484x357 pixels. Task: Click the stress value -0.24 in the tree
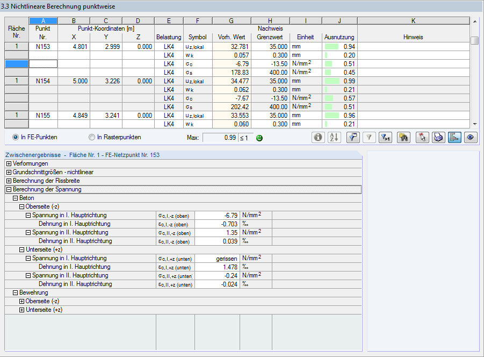click(x=217, y=276)
